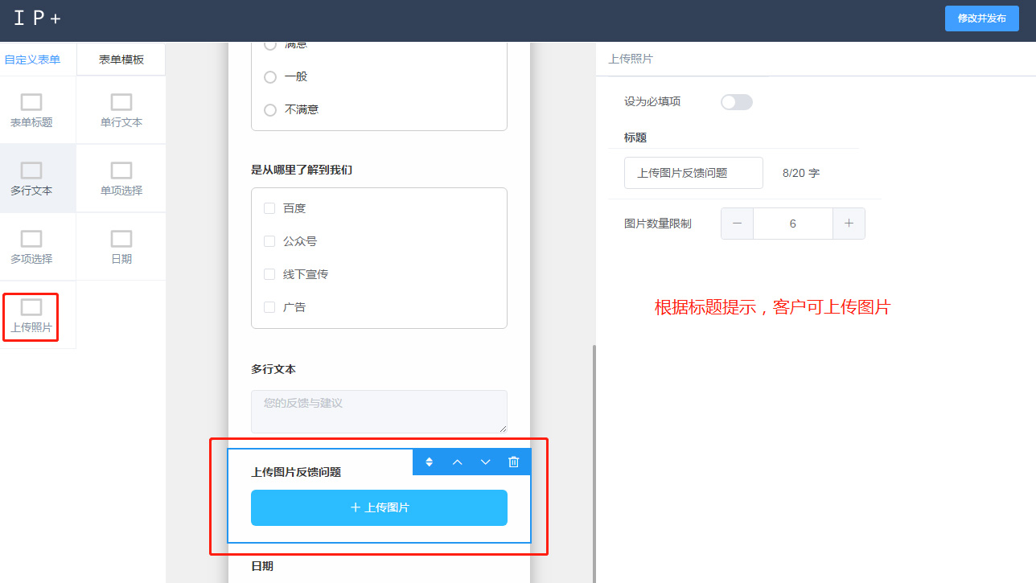
Task: Add the 单项选择 component
Action: coord(121,179)
